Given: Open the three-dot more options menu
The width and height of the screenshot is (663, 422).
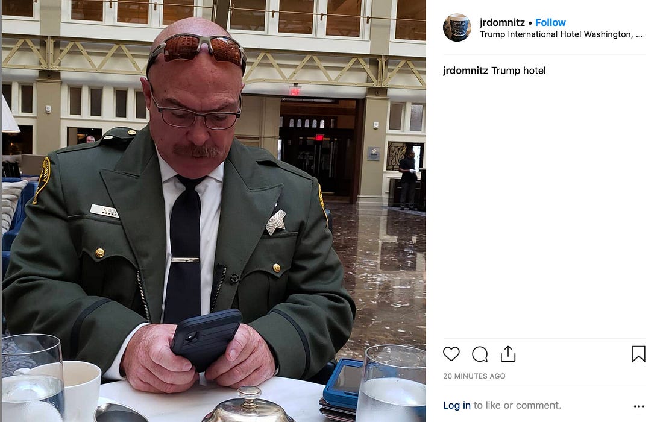Looking at the screenshot, I should [x=638, y=406].
